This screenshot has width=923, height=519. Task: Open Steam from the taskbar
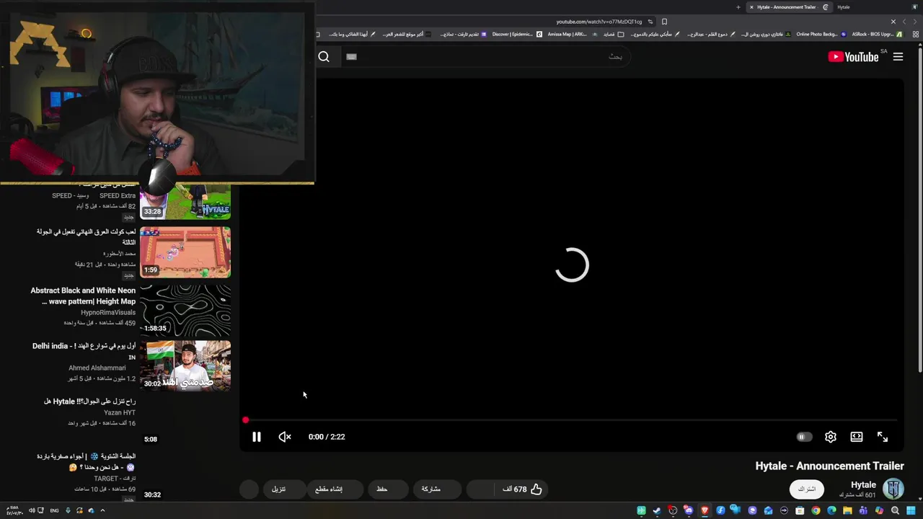[657, 510]
